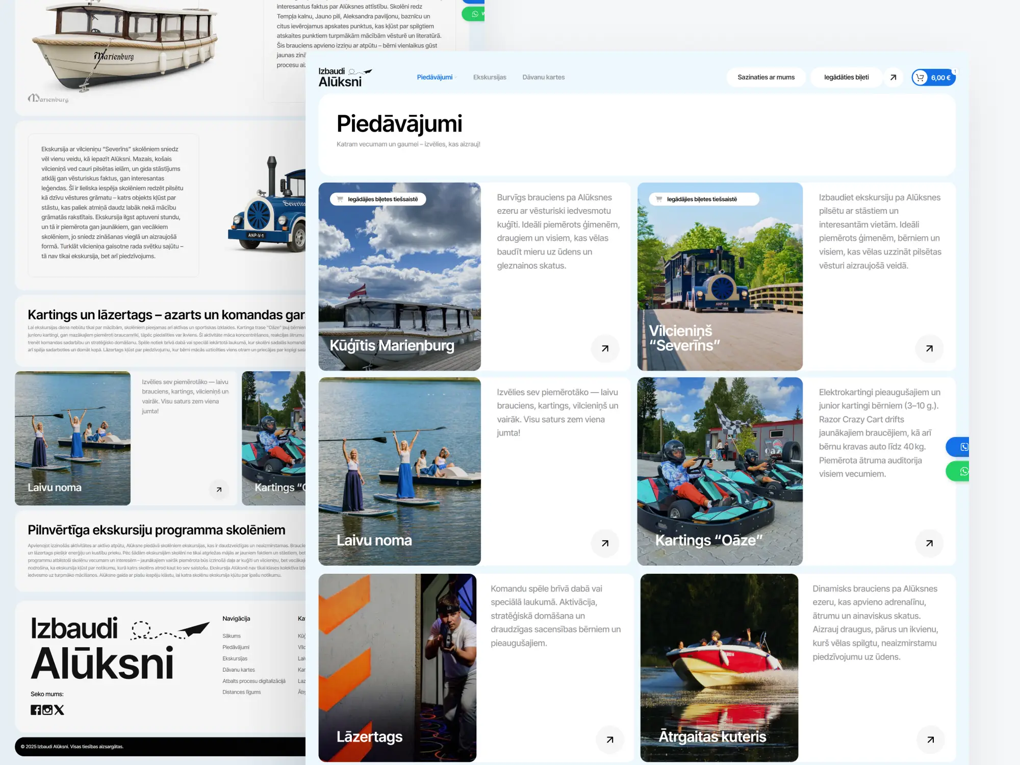Click arrow on Kartings Oāze card
The width and height of the screenshot is (1020, 765).
click(x=929, y=544)
